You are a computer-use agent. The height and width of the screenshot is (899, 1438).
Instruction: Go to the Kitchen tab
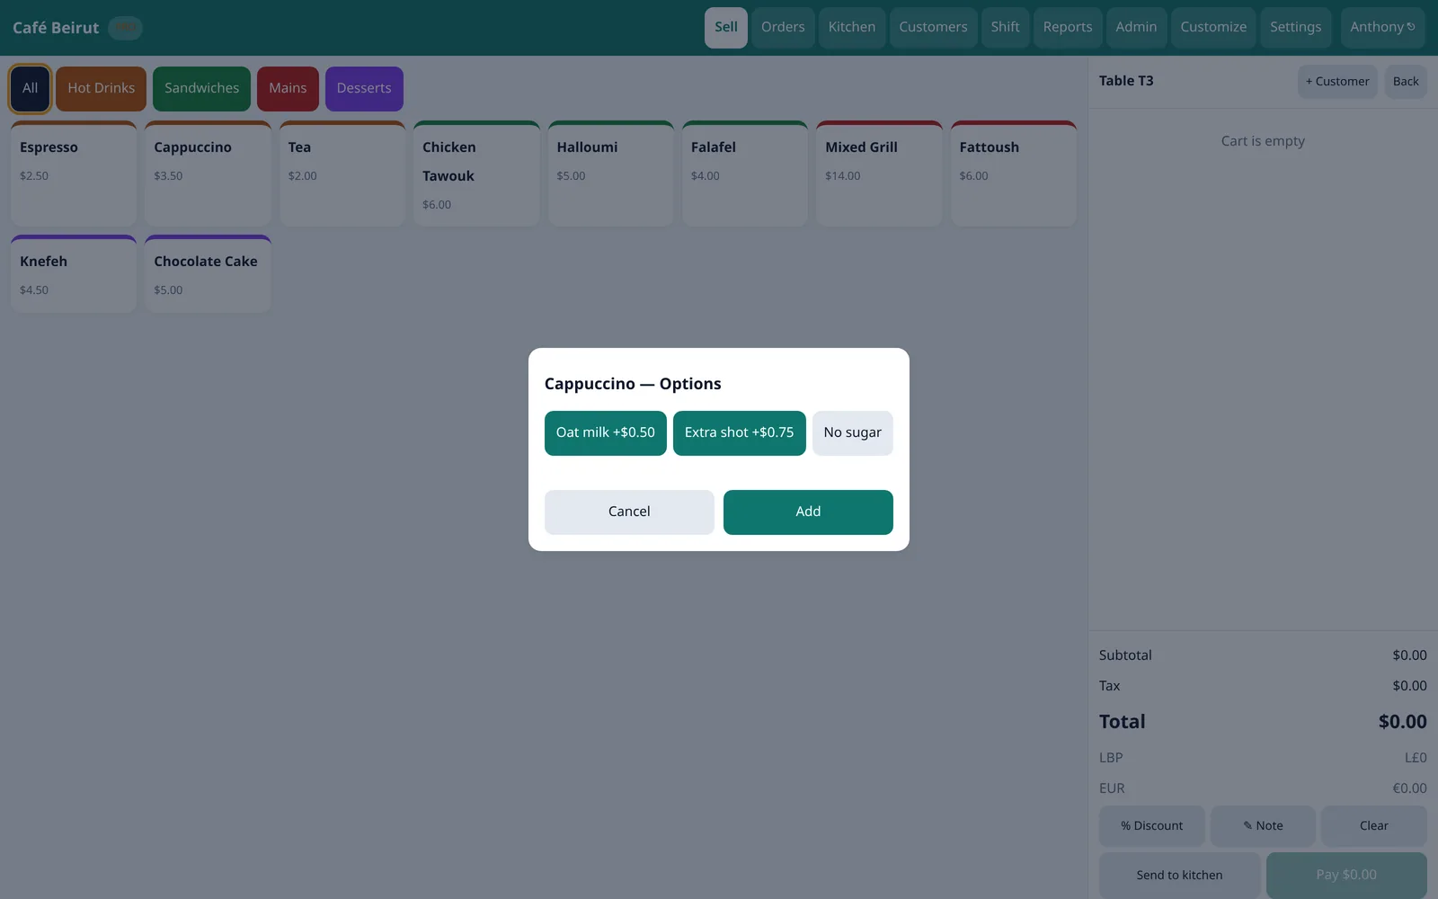852,28
